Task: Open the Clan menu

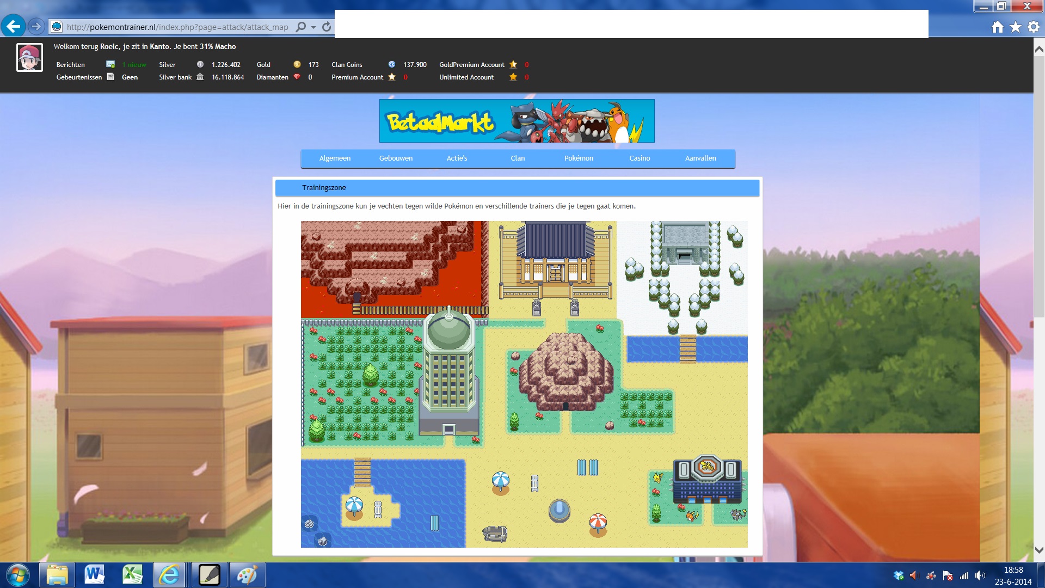Action: point(518,158)
